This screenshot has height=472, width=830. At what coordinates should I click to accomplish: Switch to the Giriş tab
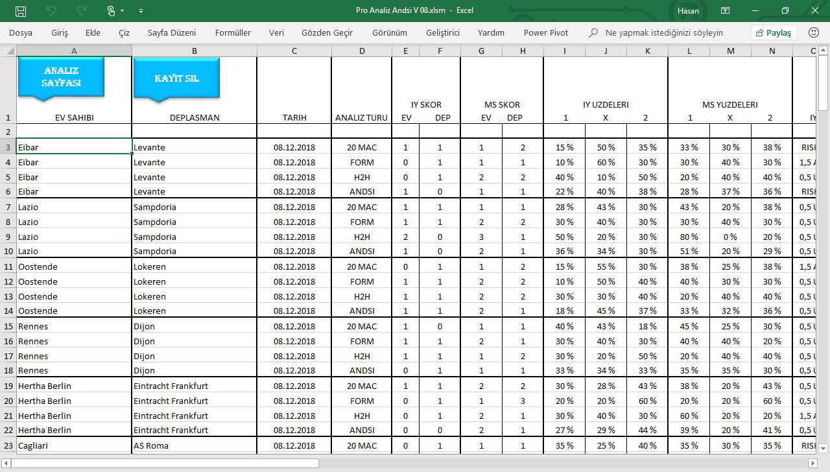coord(59,32)
